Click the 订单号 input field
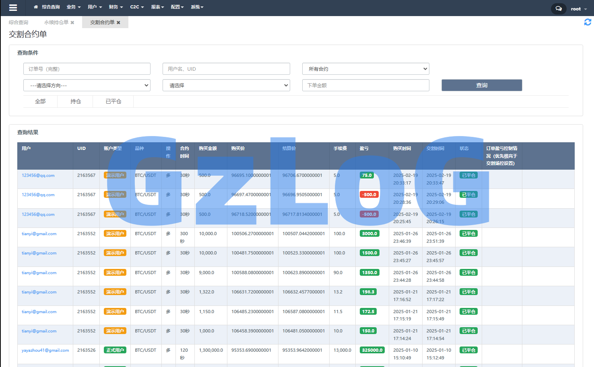 click(x=87, y=69)
